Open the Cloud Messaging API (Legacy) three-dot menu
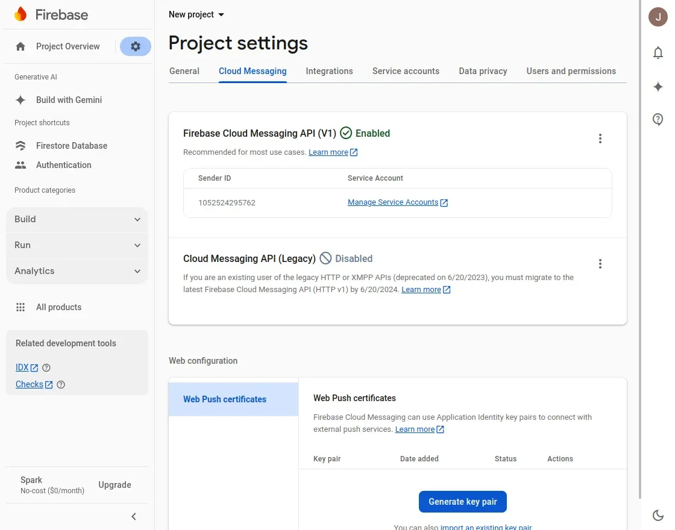675x530 pixels. (x=600, y=264)
